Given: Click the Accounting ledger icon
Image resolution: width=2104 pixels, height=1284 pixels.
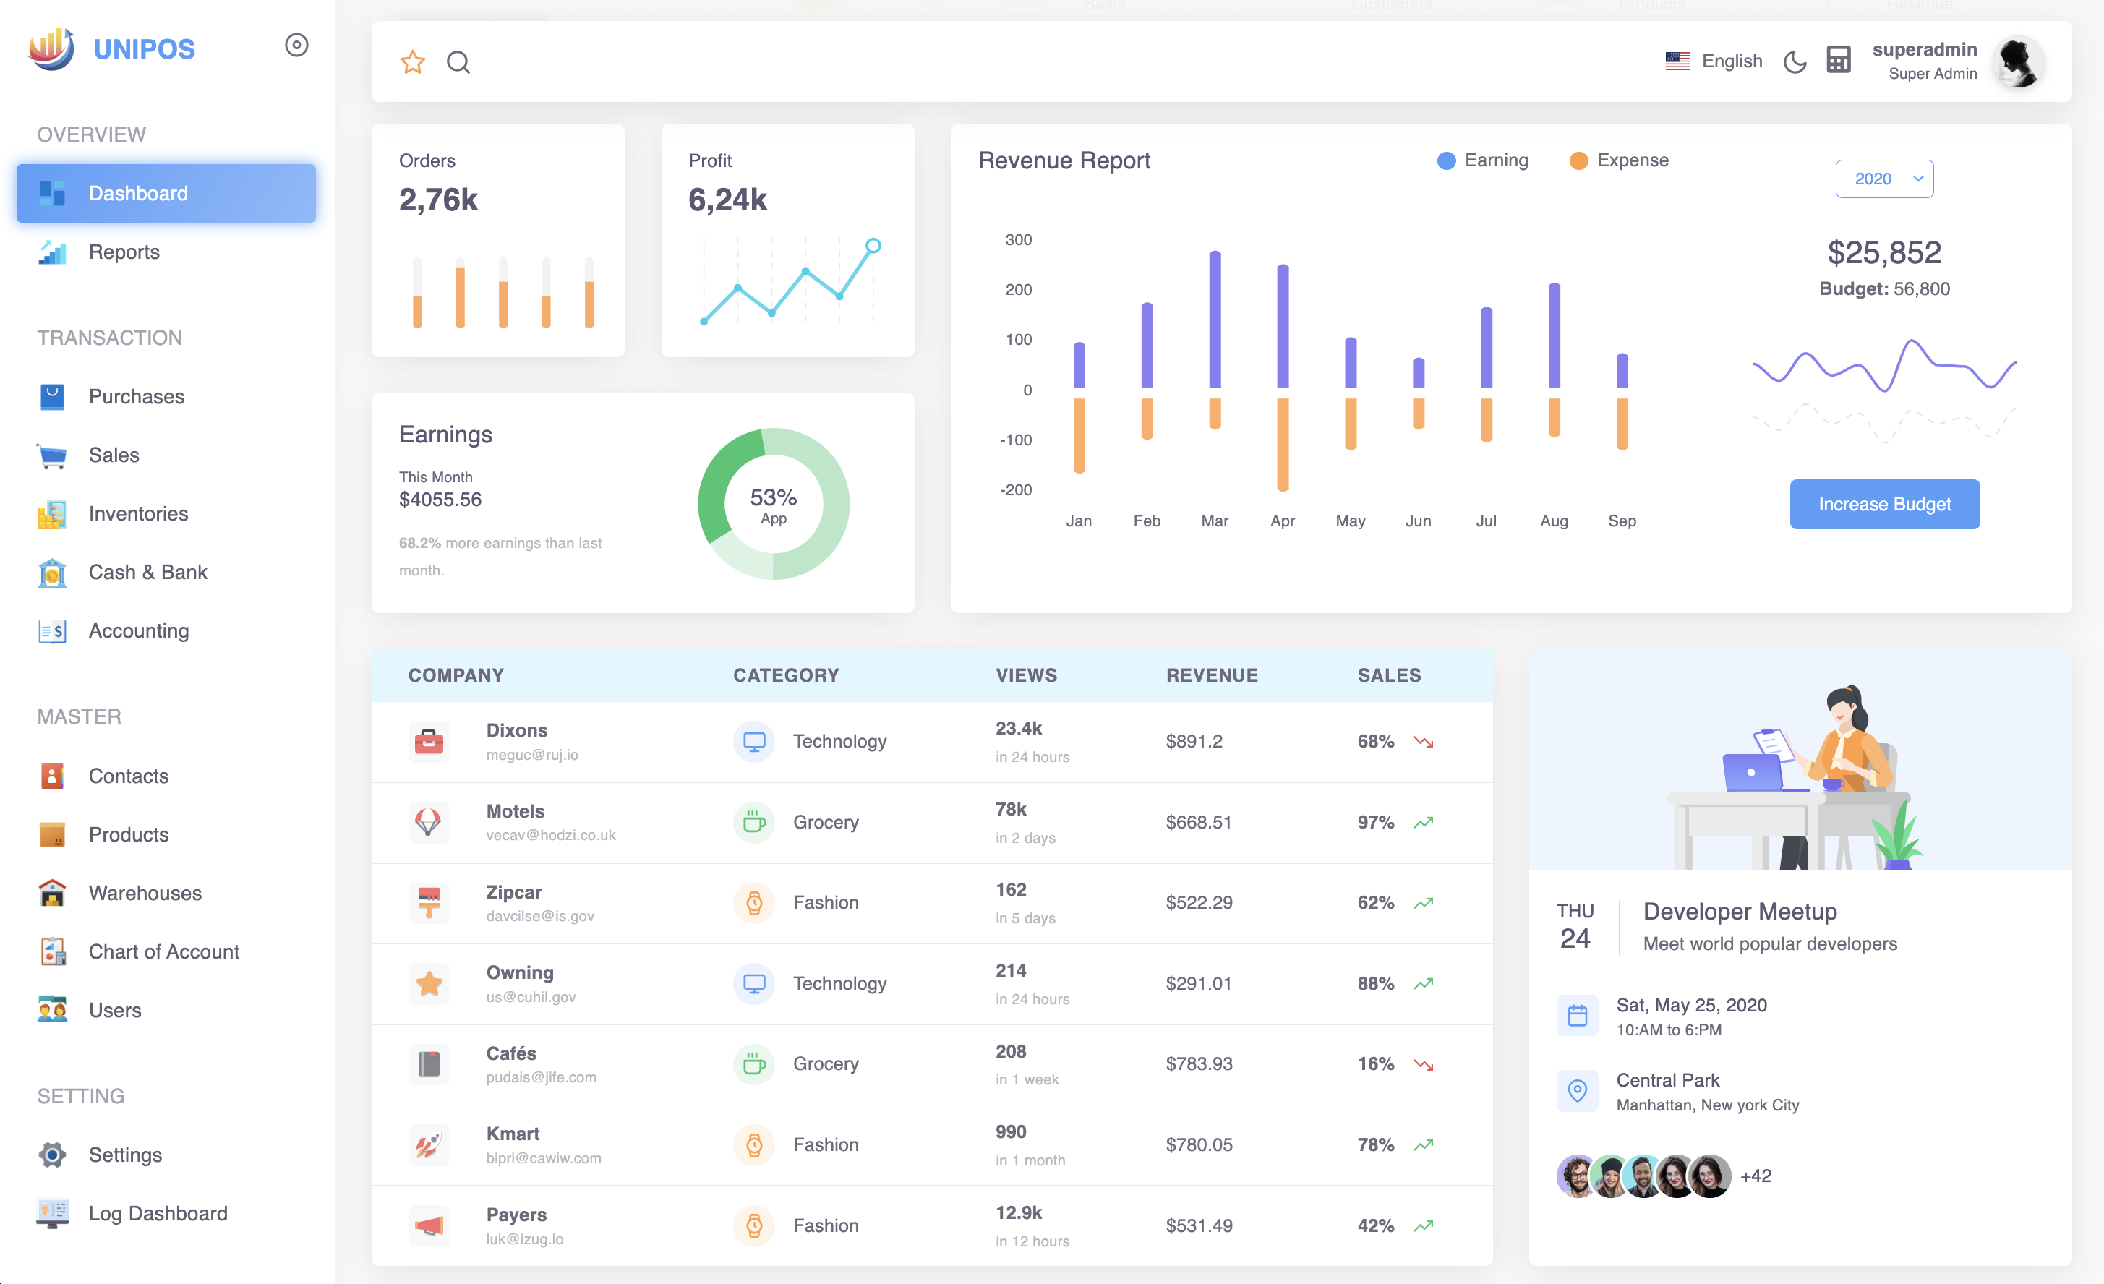Looking at the screenshot, I should tap(52, 631).
